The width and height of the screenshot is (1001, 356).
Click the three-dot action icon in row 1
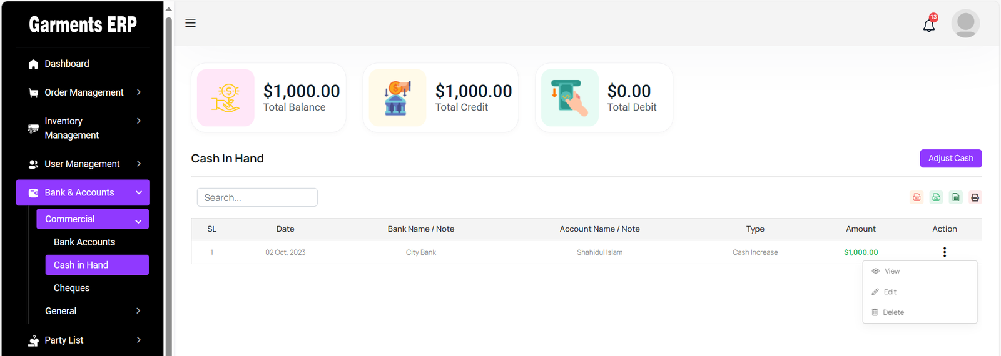tap(944, 252)
